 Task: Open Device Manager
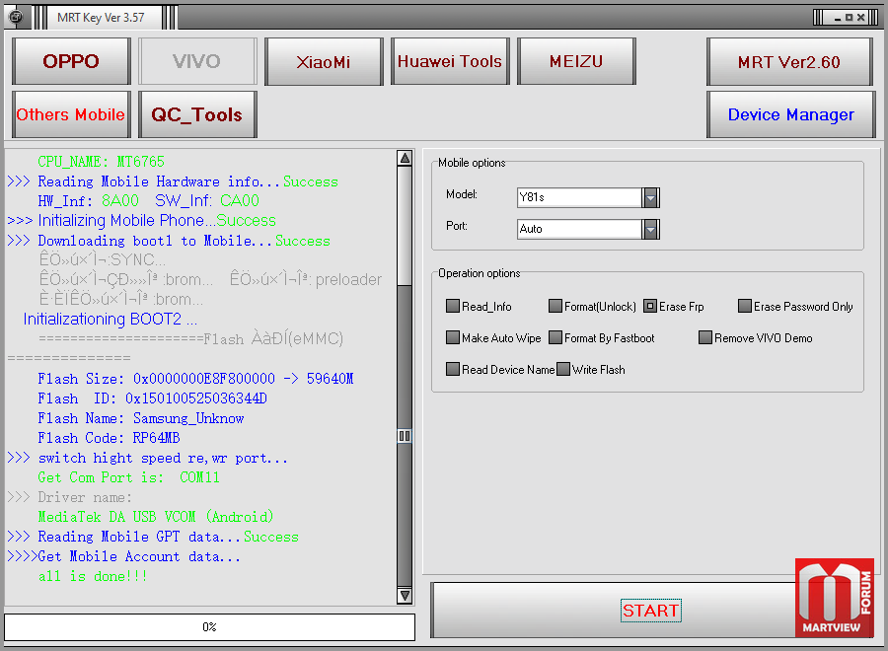coord(790,114)
